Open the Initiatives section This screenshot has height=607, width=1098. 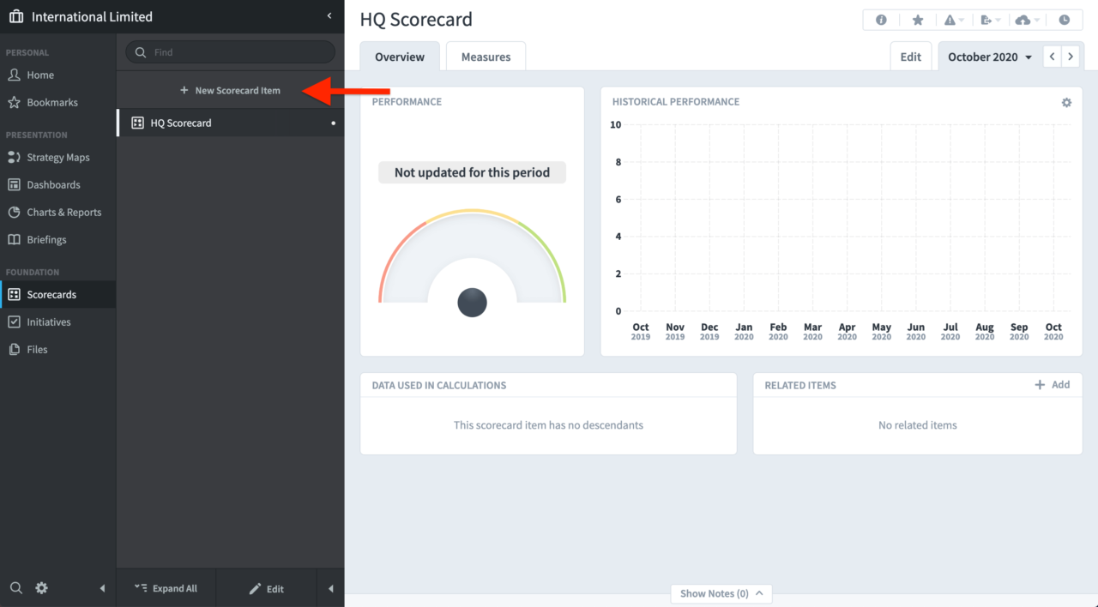[x=50, y=322]
